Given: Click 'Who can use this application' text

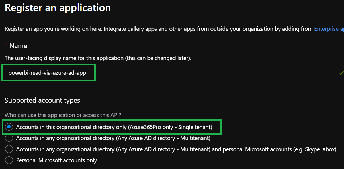Looking at the screenshot, I should [x=64, y=115].
